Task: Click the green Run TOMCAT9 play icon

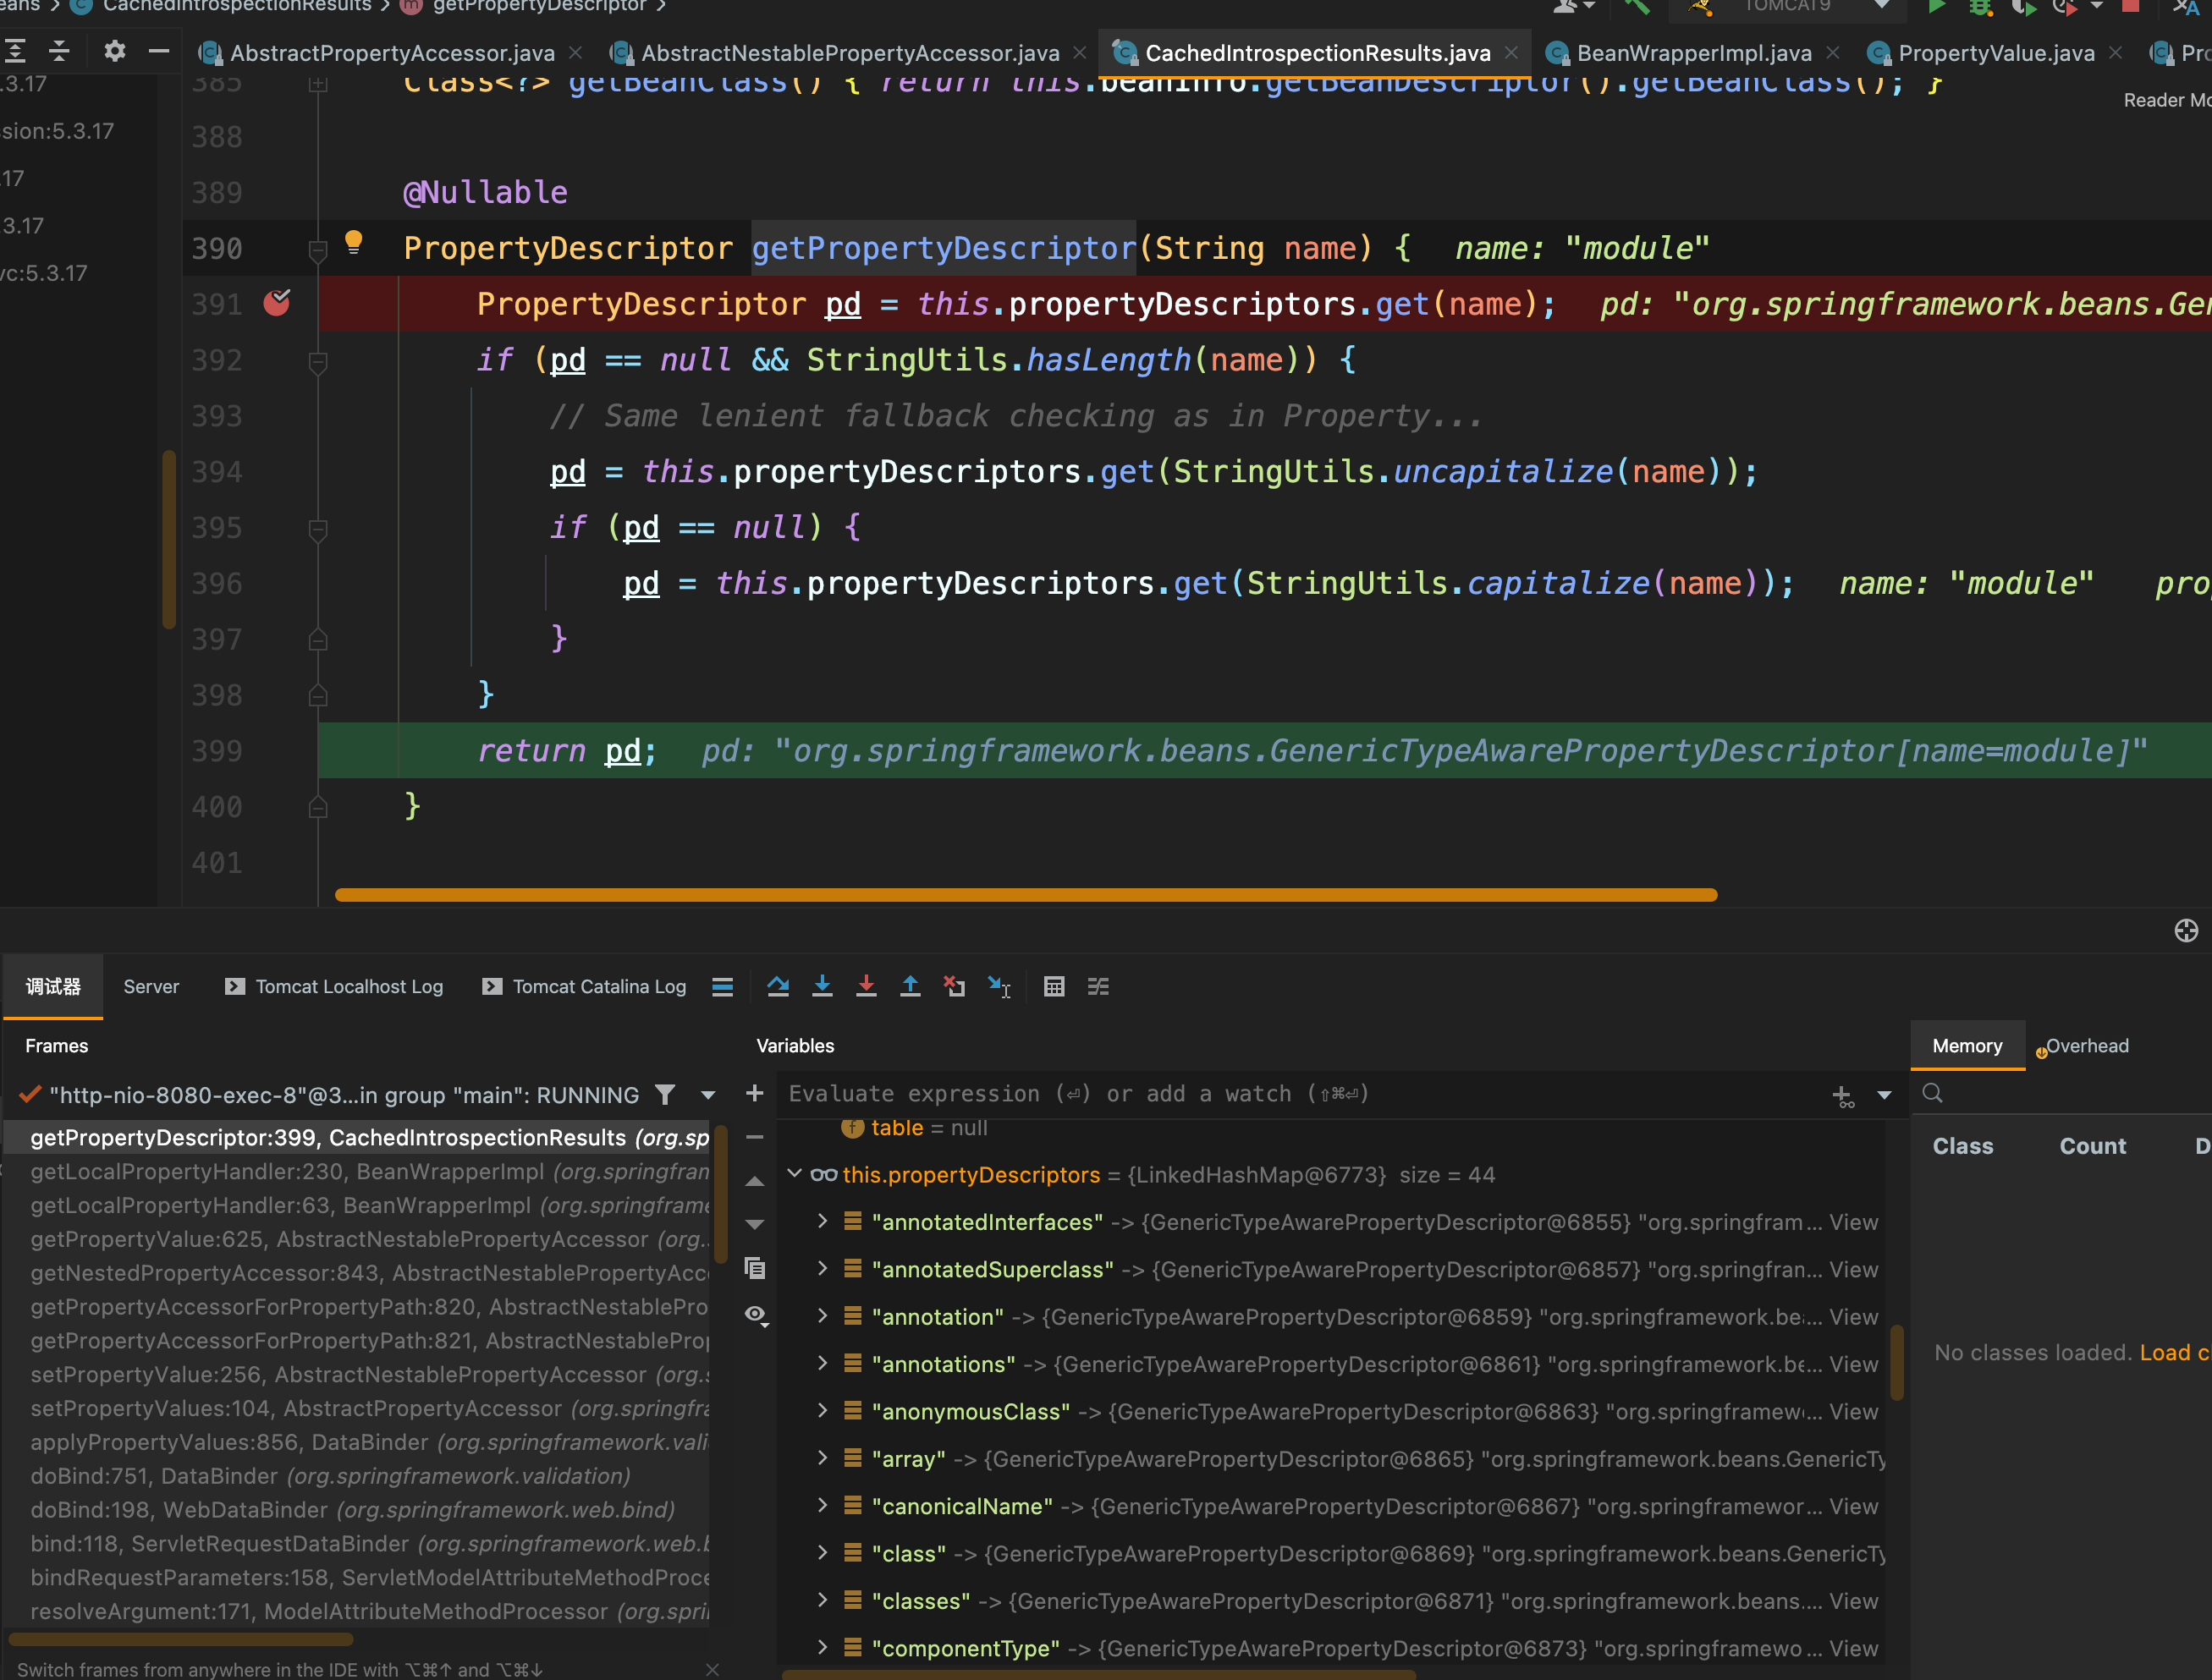Action: pyautogui.click(x=1936, y=6)
